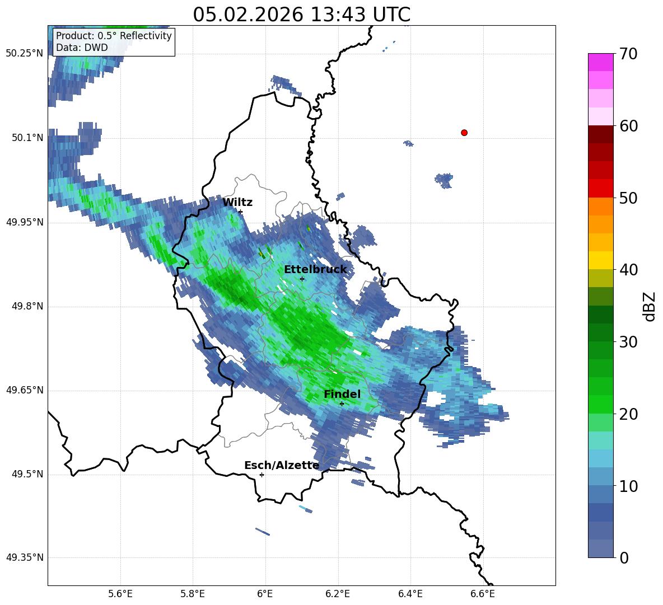Click the red 50 dBZ colorbar segment

(600, 188)
